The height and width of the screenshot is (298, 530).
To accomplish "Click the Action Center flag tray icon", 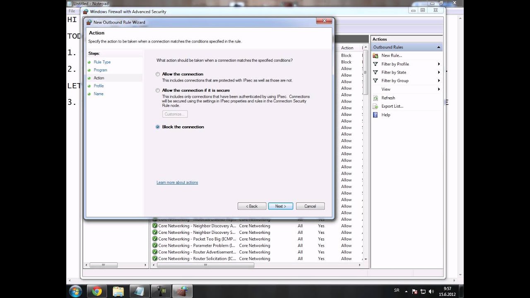I will tap(415, 291).
